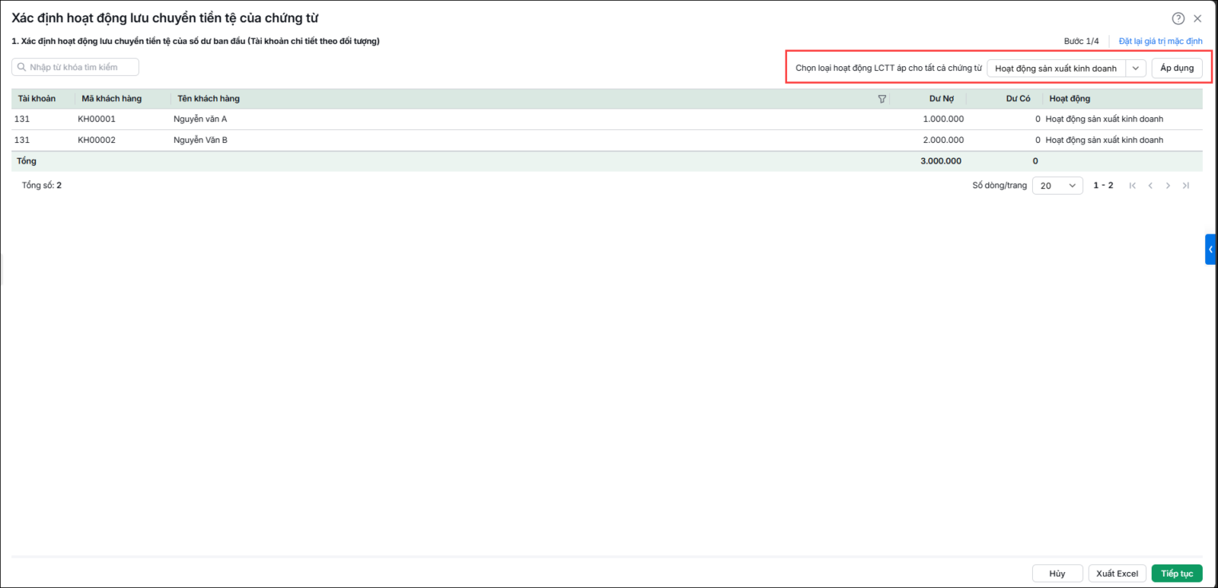Go to first page of the table
This screenshot has height=588, width=1218.
click(x=1133, y=186)
